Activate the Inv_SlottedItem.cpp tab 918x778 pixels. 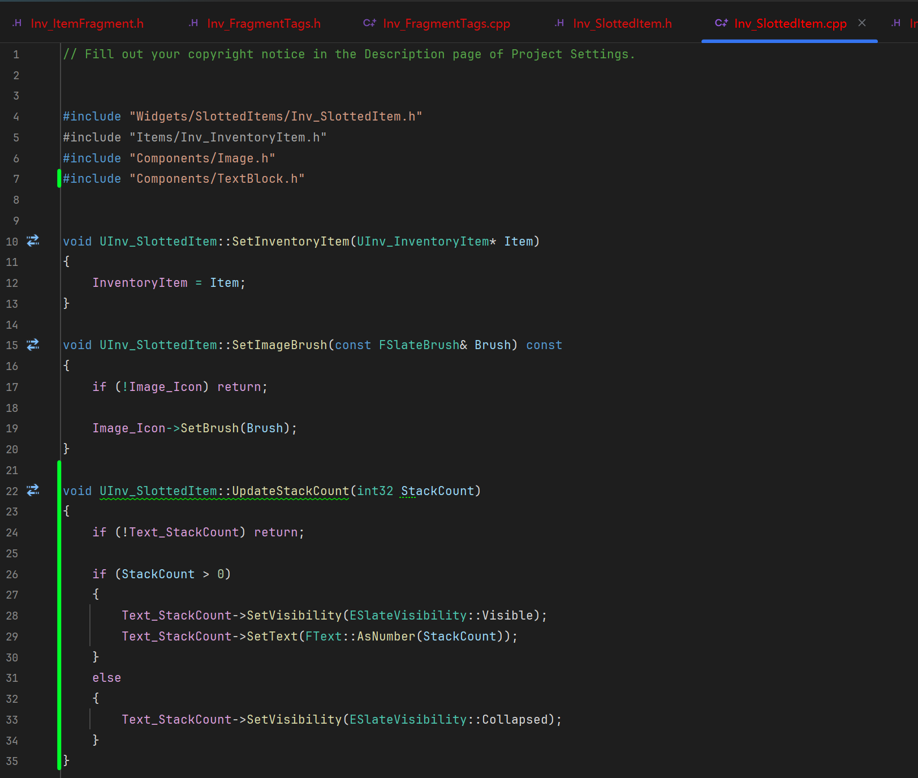[x=790, y=23]
